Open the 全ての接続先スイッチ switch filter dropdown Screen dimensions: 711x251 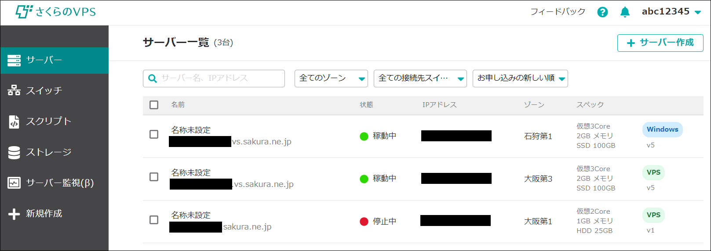[x=420, y=79]
